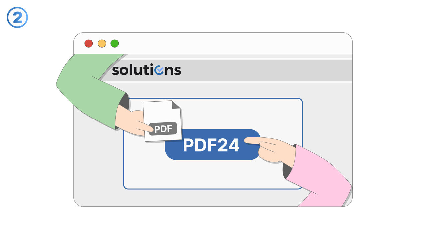Image resolution: width=426 pixels, height=239 pixels.
Task: Click the yellow minimize dot
Action: tap(102, 43)
